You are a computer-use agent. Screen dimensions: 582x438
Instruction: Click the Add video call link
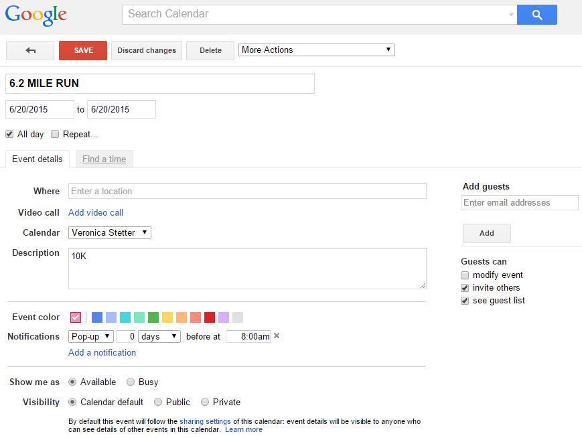[96, 212]
